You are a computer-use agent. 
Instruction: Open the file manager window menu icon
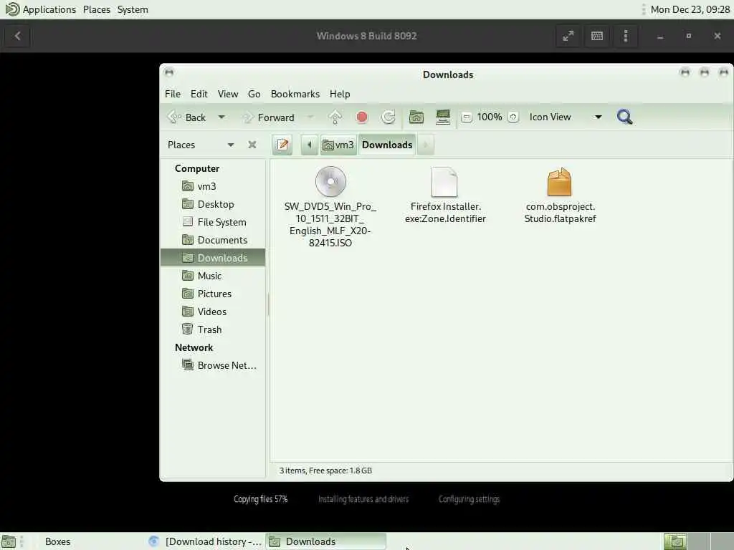[x=169, y=72]
